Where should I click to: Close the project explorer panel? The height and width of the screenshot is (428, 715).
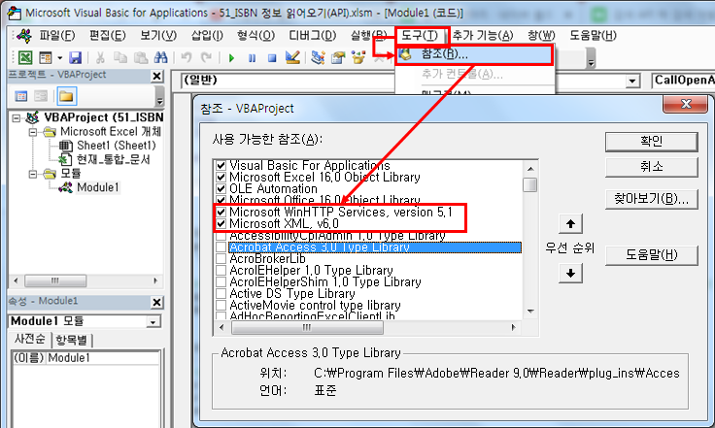(156, 76)
